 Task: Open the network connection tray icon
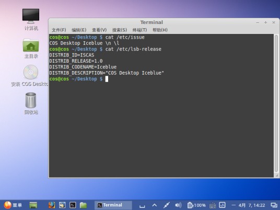(166, 205)
